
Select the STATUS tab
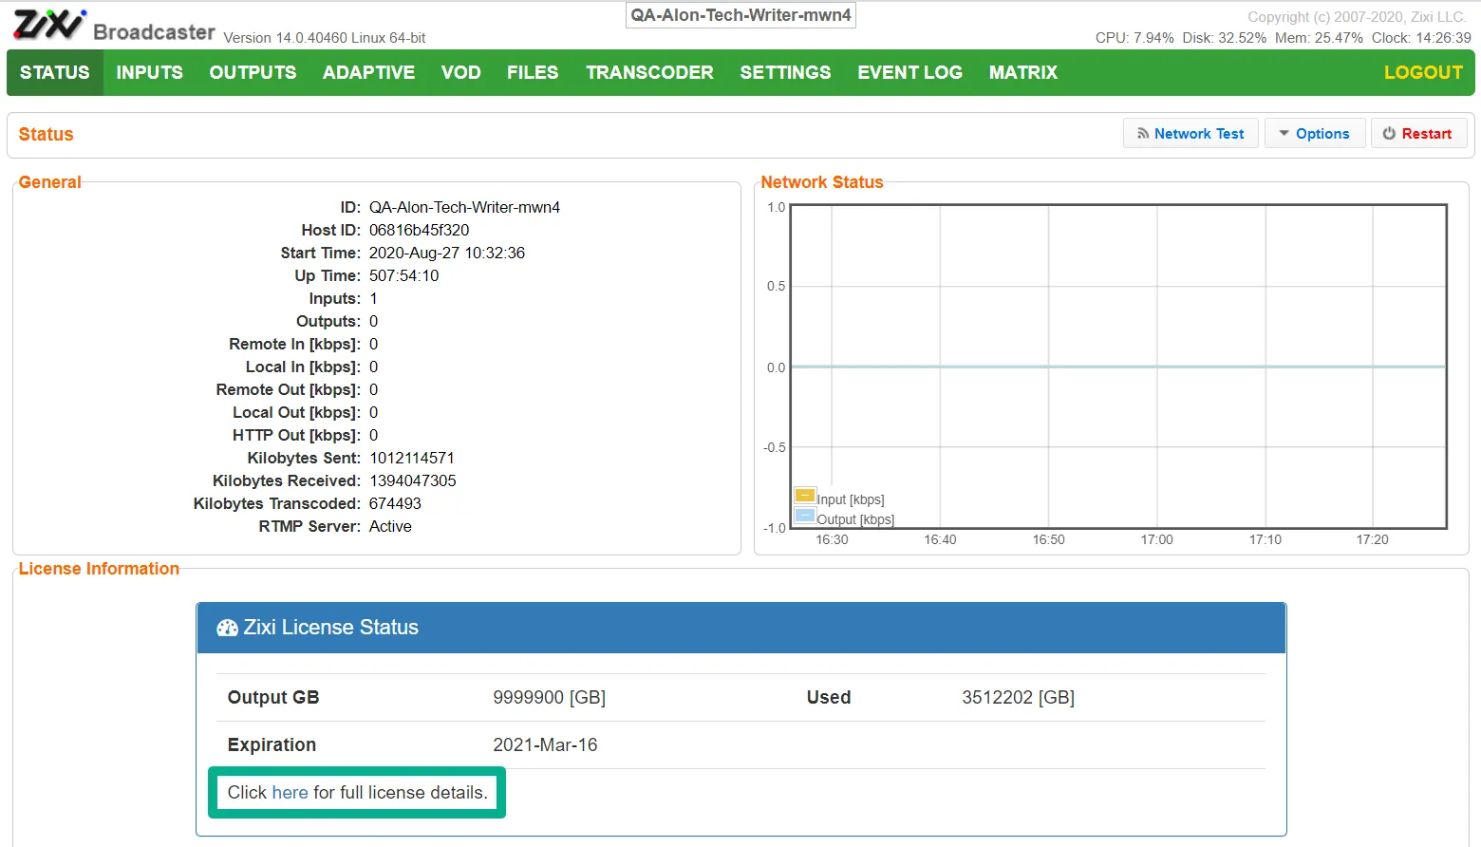tap(55, 72)
